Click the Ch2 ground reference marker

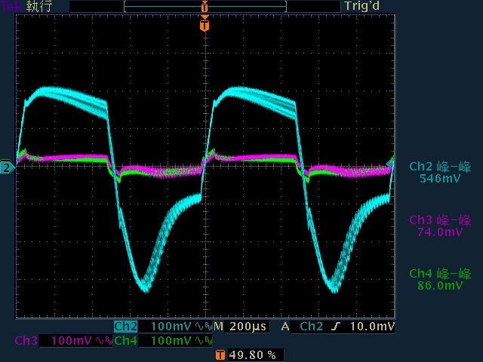[6, 167]
